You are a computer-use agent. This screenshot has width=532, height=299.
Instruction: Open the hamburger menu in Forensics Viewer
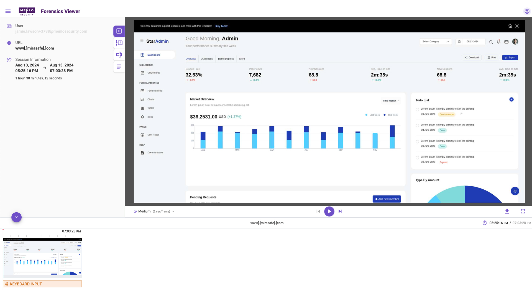(x=8, y=11)
